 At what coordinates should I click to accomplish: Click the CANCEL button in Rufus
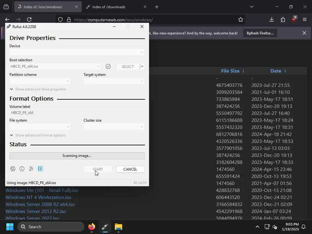click(130, 169)
